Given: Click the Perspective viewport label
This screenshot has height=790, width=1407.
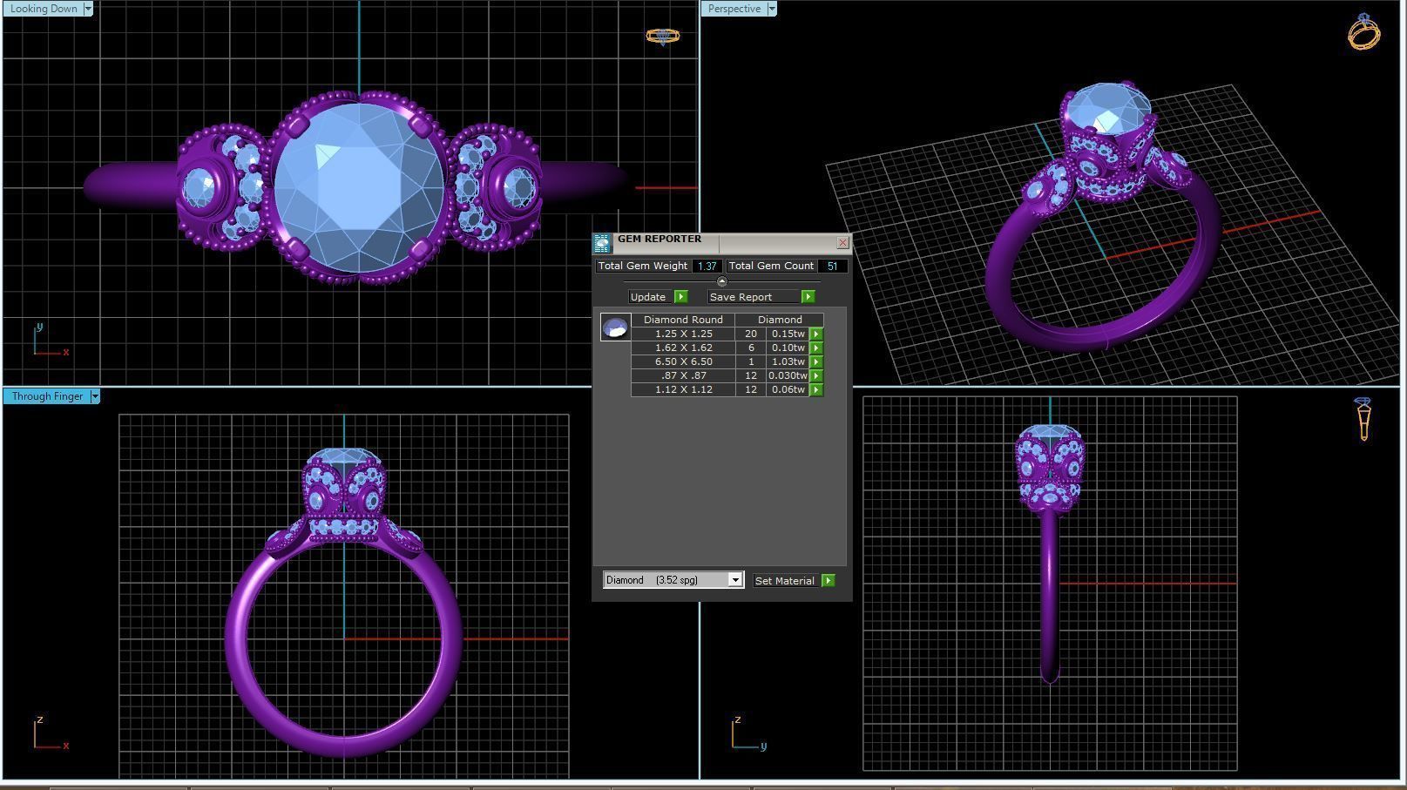Looking at the screenshot, I should click(x=734, y=9).
